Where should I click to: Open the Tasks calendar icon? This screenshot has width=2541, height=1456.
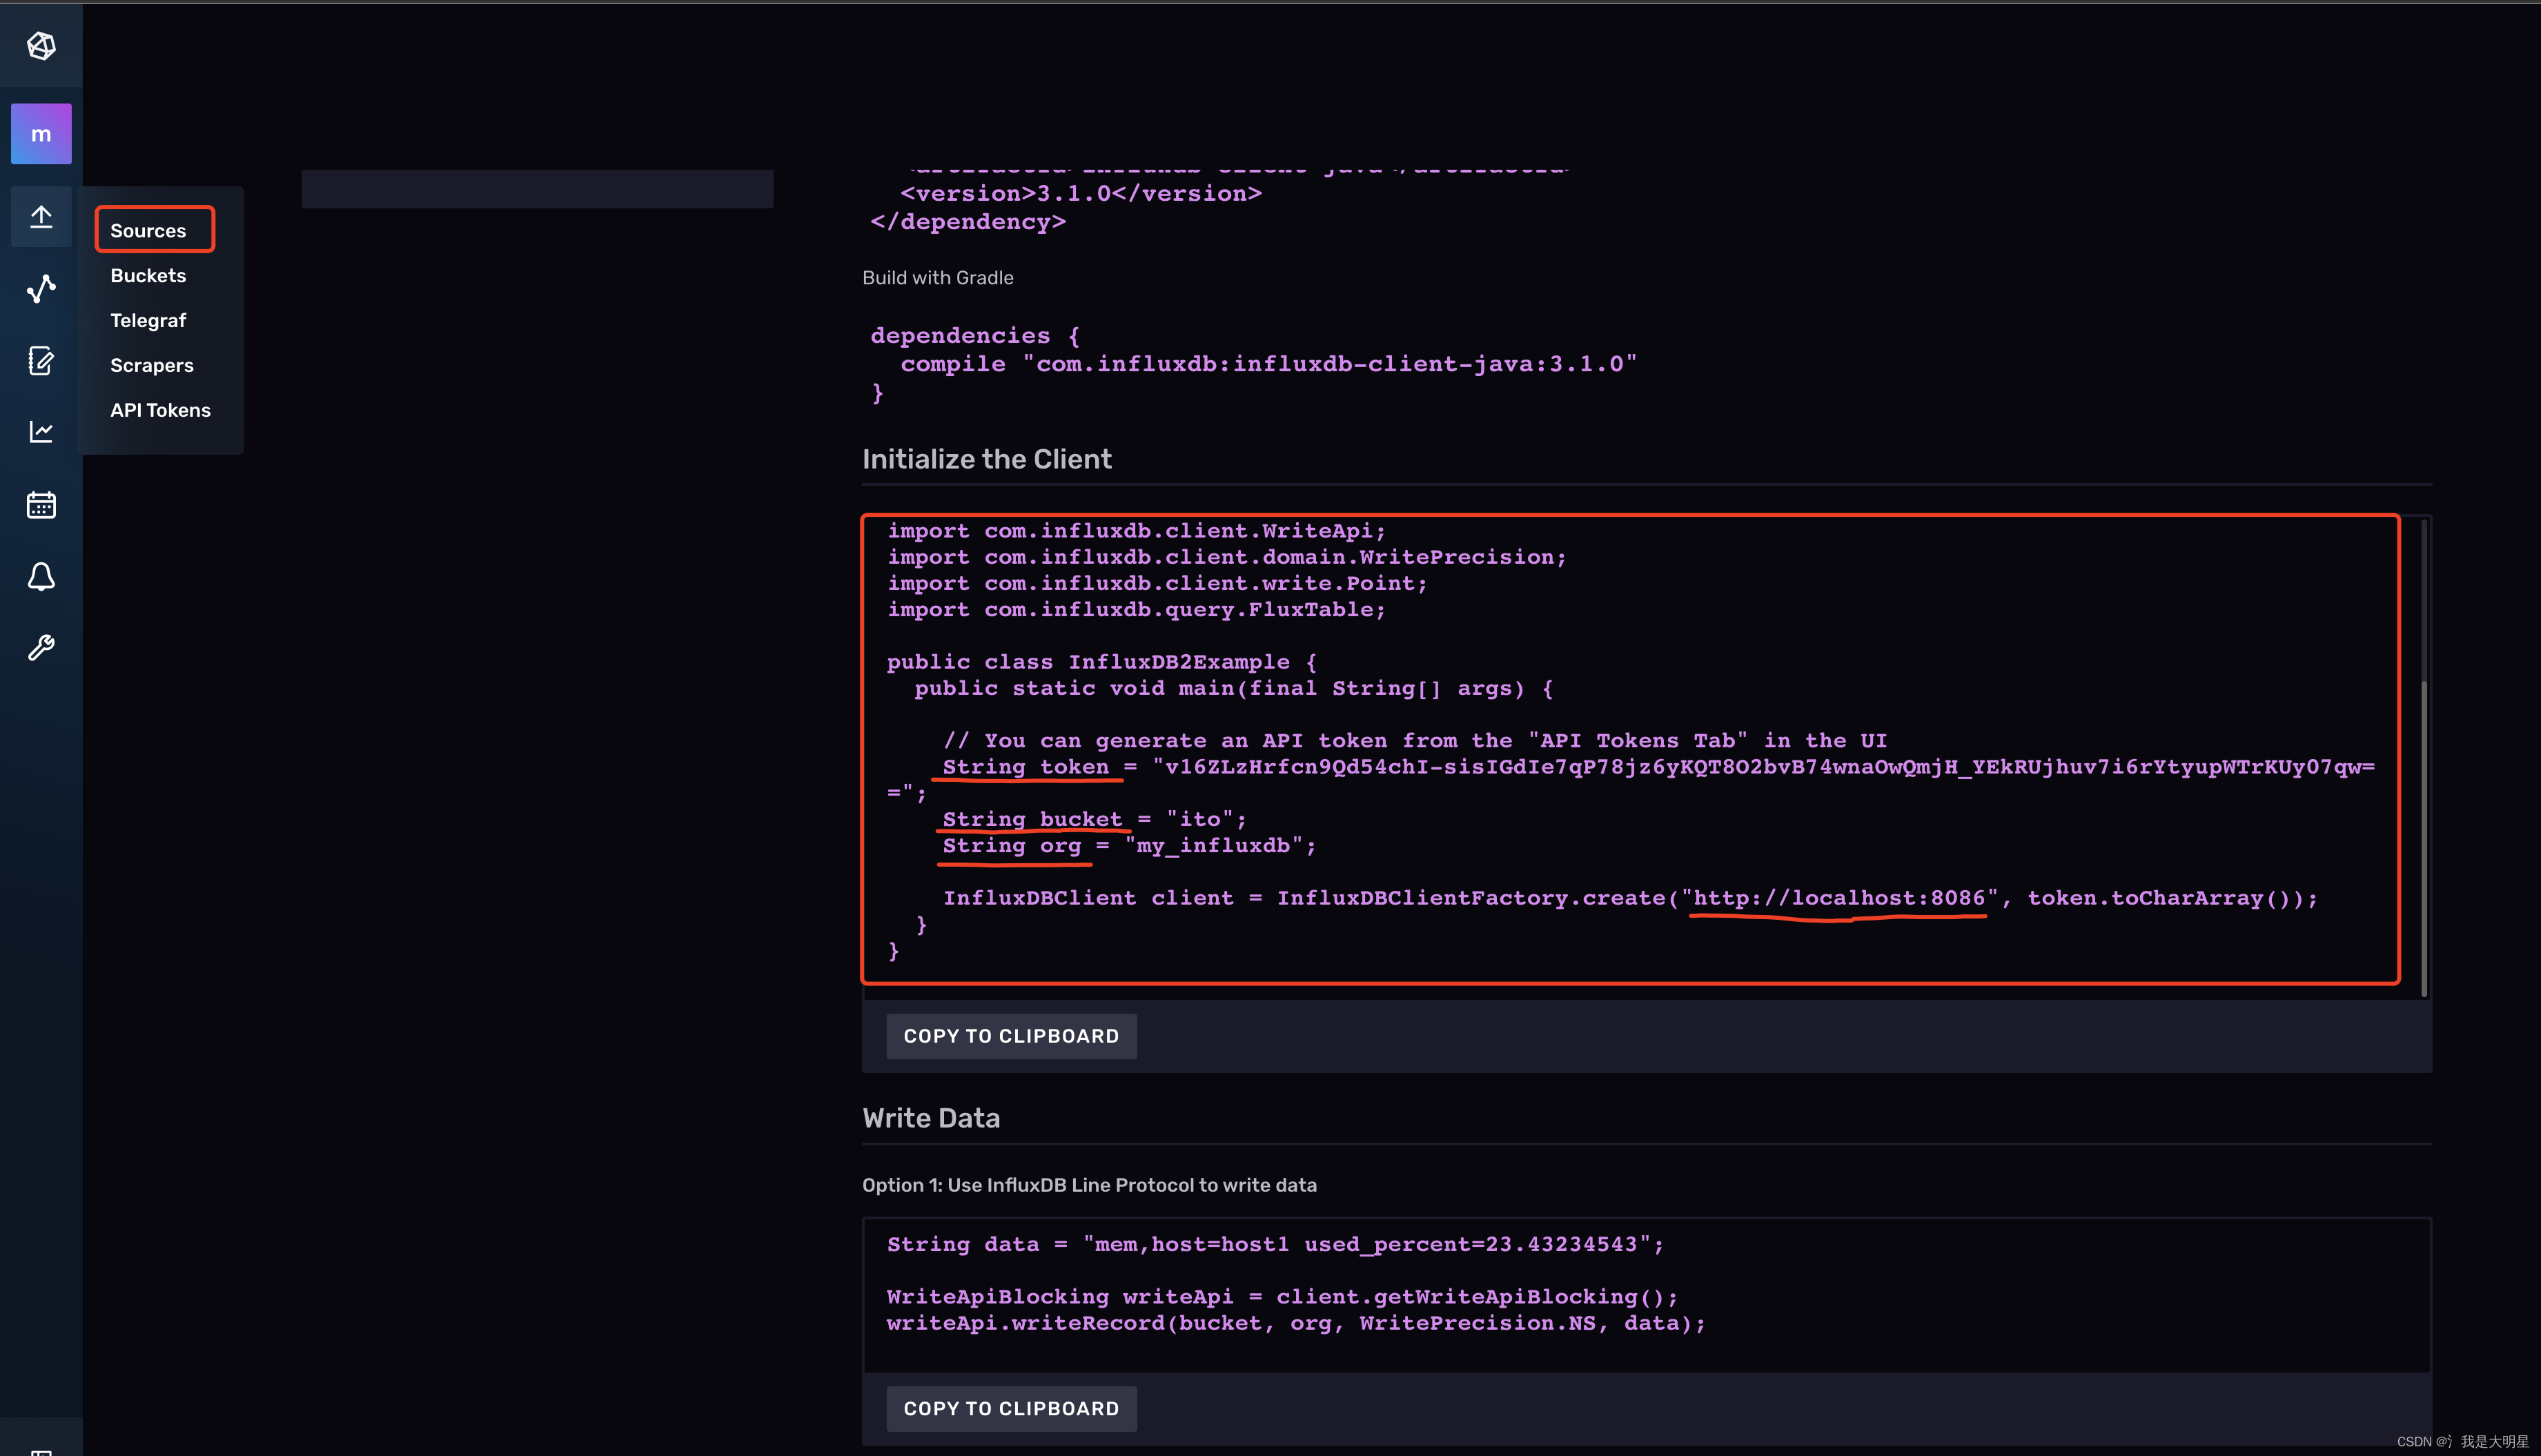pos(41,505)
